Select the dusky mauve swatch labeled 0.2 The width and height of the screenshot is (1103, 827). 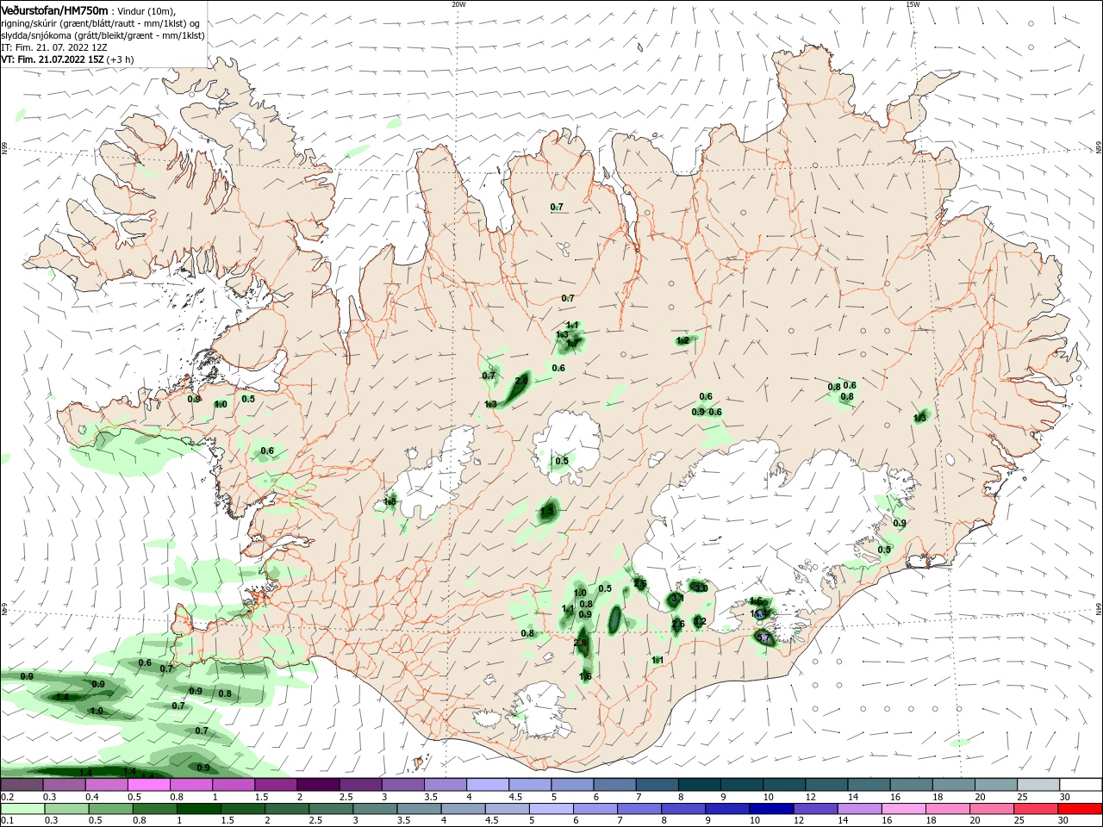[22, 785]
